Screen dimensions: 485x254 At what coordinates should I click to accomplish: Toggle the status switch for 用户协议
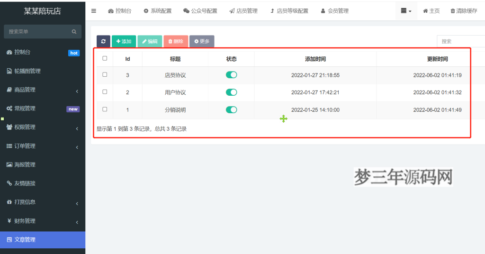[231, 92]
